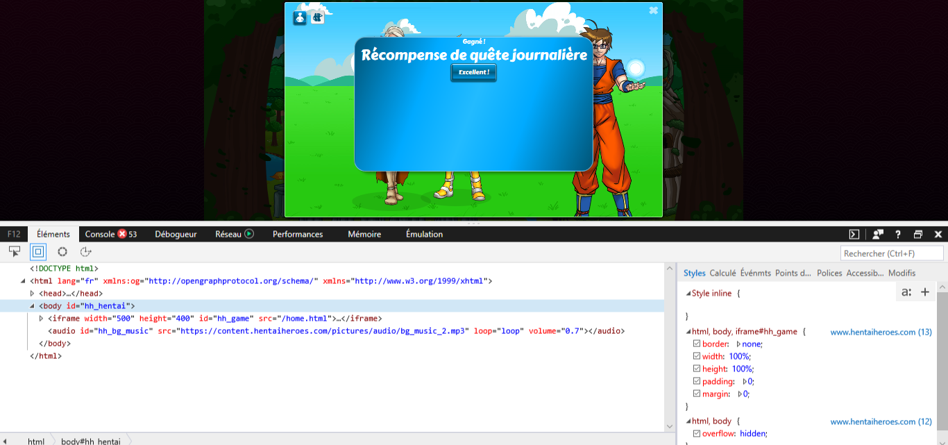Uncheck the border property checkbox

697,344
